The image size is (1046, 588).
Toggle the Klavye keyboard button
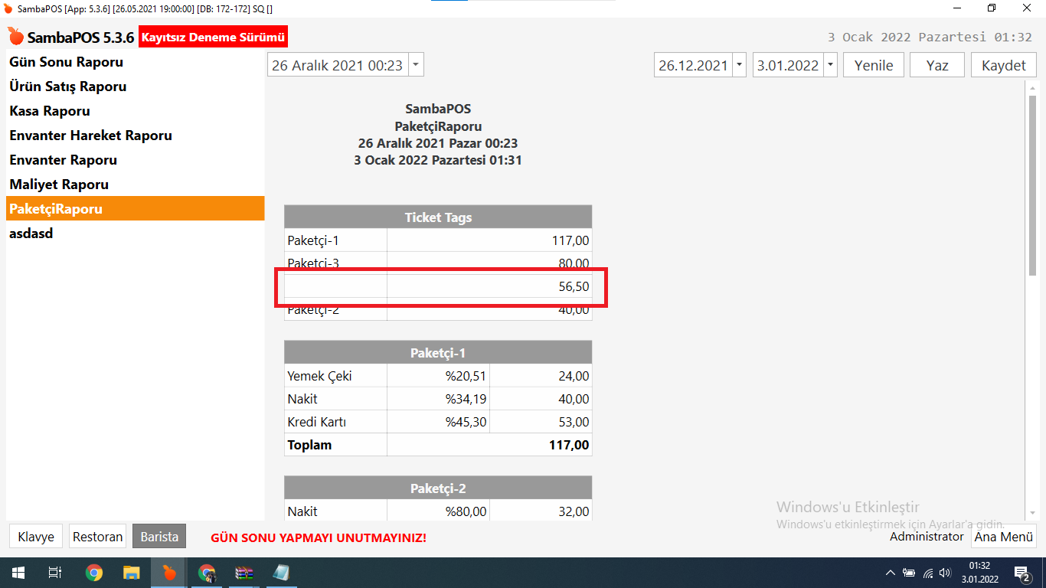tap(36, 537)
